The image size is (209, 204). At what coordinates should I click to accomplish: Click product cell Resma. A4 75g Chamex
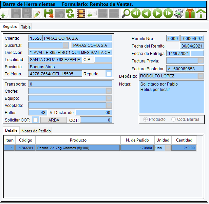tap(78, 148)
